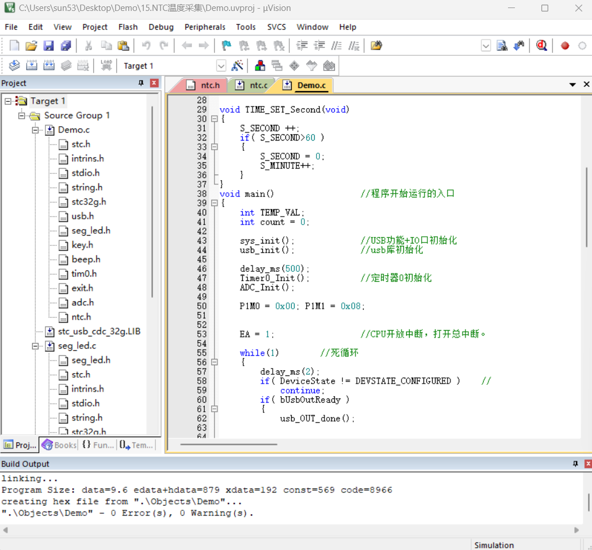Switch to the Templates panel tab
Viewport: 592px width, 550px height.
(x=137, y=445)
